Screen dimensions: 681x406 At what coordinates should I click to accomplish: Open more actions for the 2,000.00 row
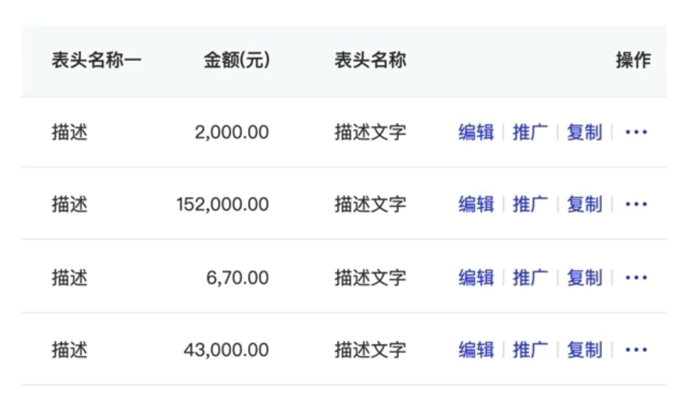[636, 132]
